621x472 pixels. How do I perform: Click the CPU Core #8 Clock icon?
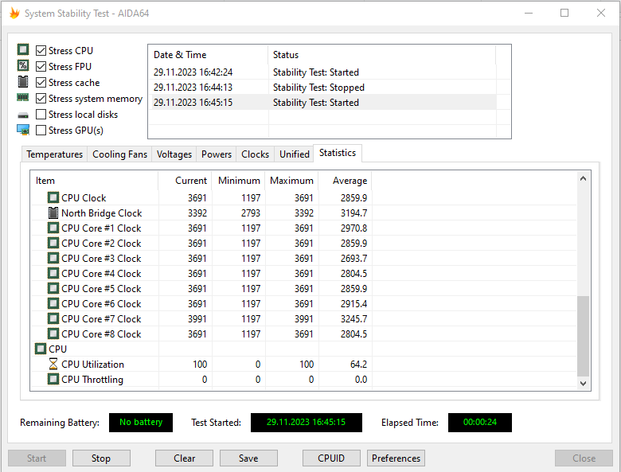pyautogui.click(x=53, y=334)
